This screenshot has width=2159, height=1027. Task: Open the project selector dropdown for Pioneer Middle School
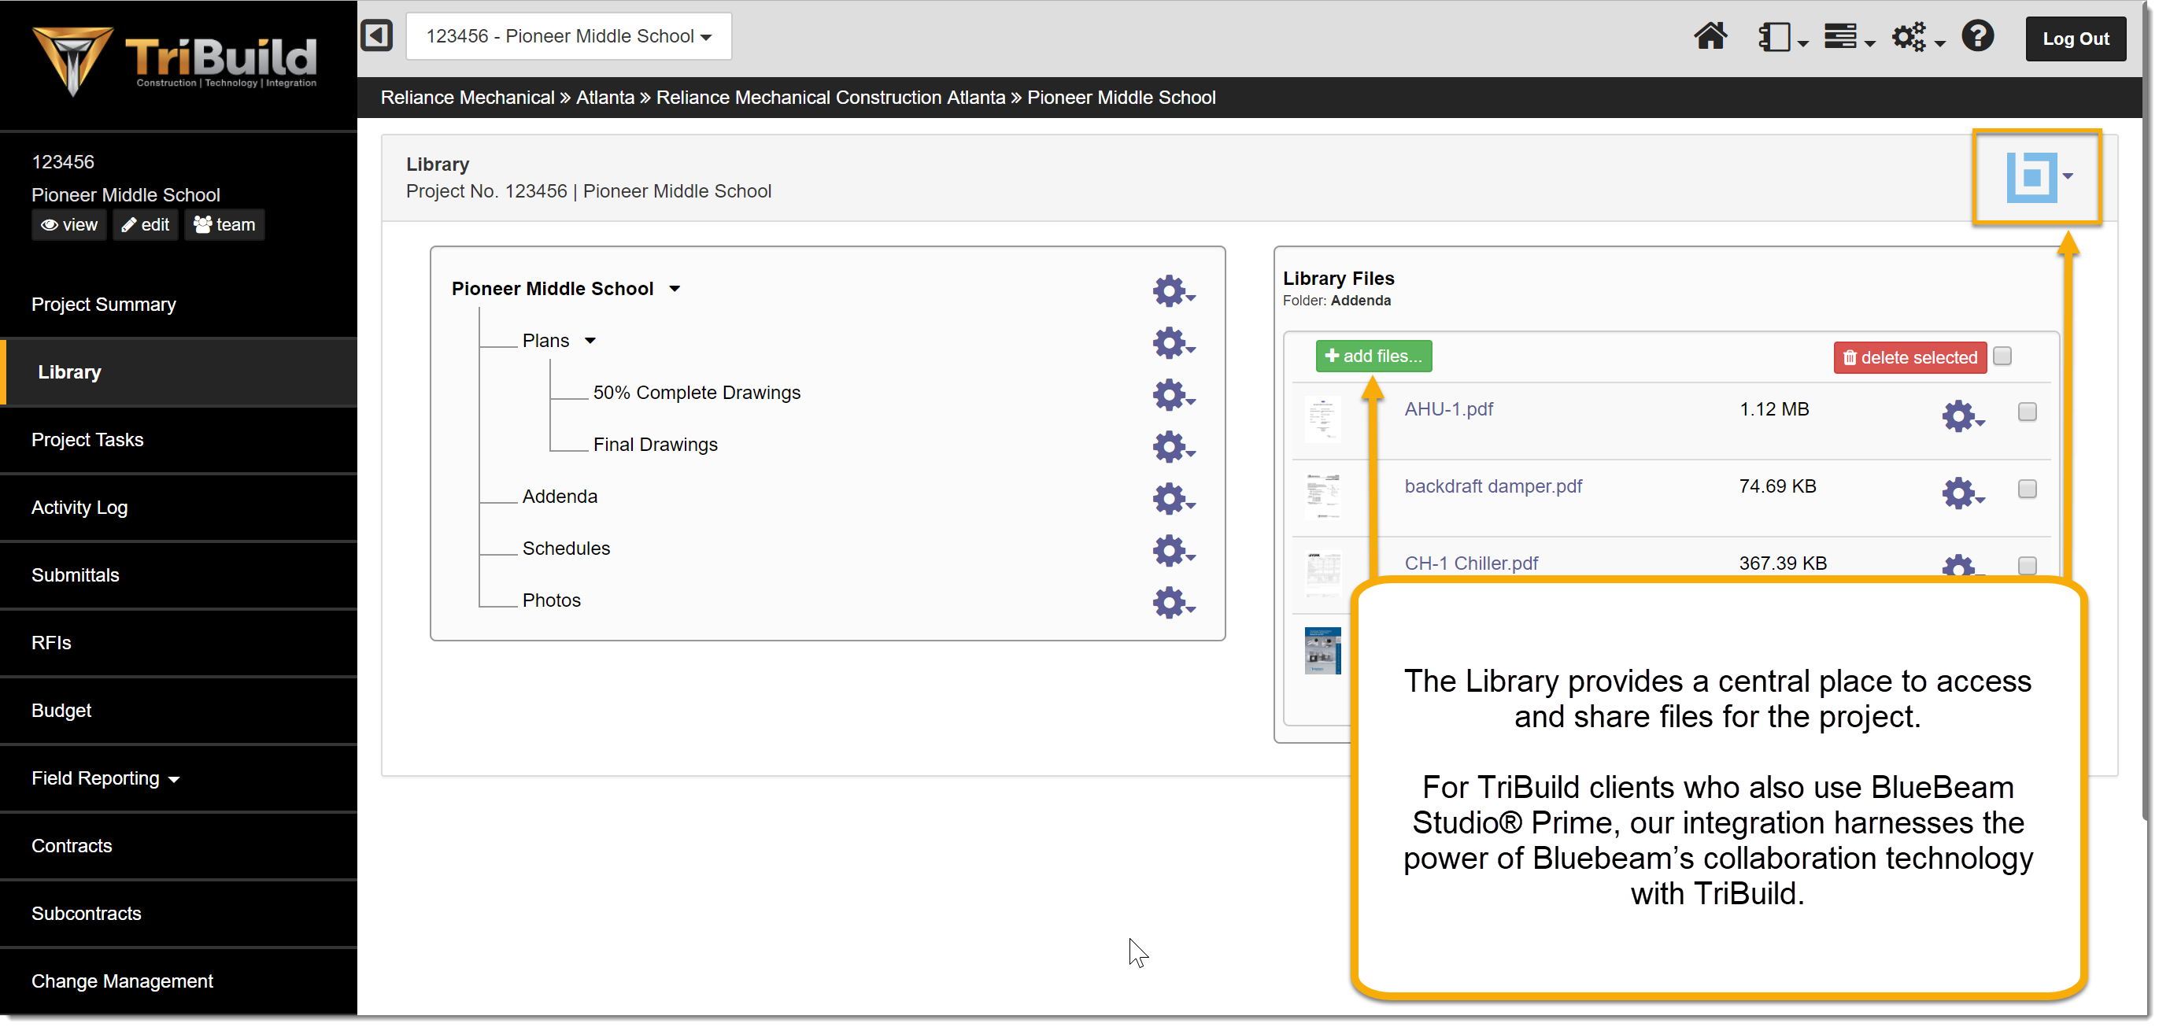(x=568, y=36)
